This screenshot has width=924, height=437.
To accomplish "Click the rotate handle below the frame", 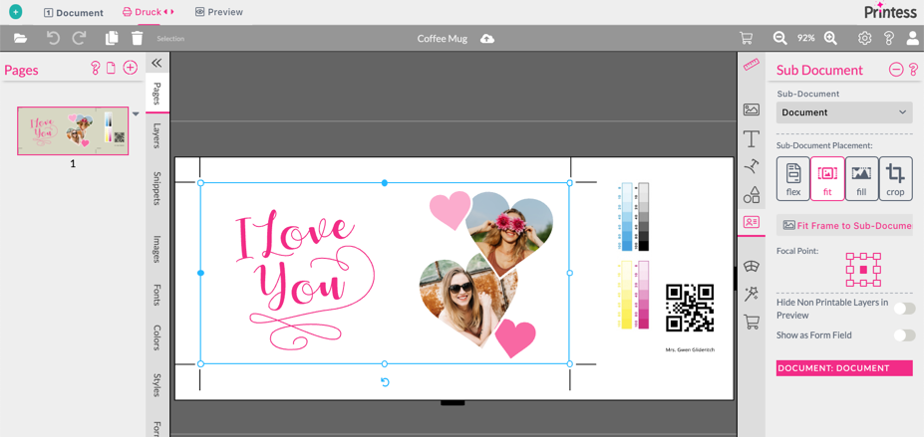I will (385, 382).
